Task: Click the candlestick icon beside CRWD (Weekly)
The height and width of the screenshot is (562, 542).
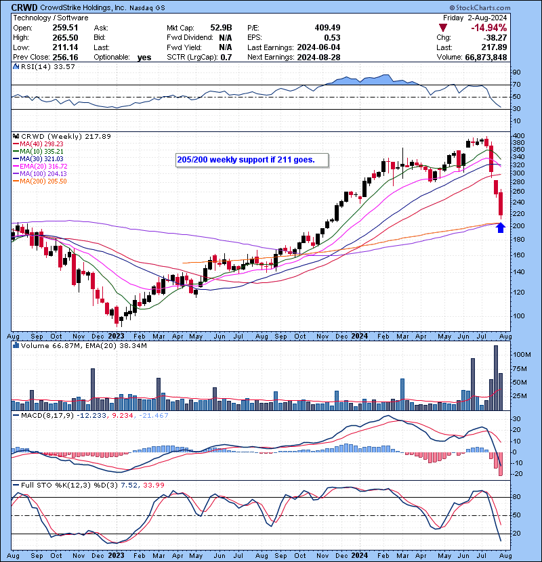Action: pos(16,136)
